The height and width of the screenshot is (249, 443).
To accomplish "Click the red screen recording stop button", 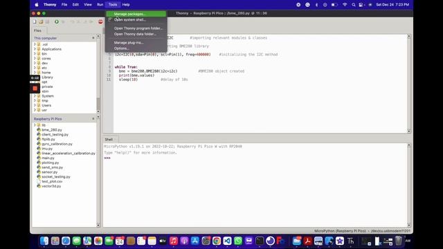I will 35,89.
